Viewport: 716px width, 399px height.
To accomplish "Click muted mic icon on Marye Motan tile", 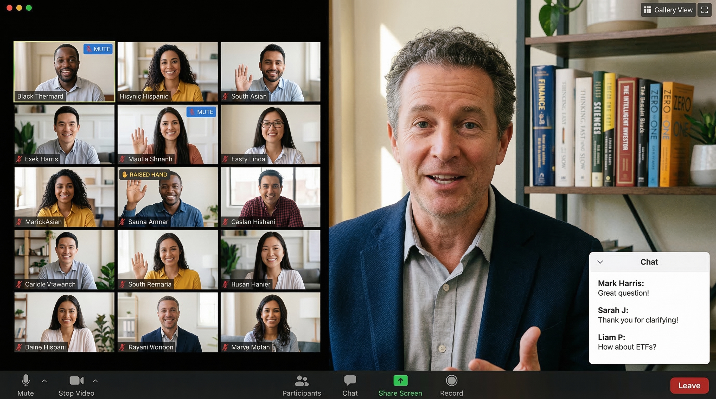I will (225, 347).
